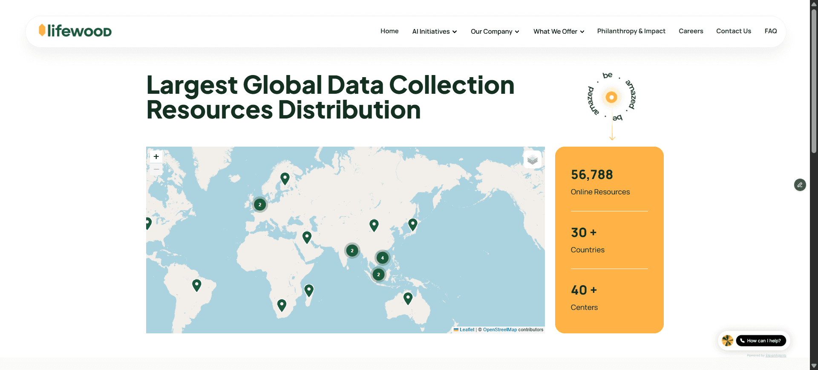This screenshot has height=370, width=818.
Task: Open the Southeast Asia cluster labeled 4
Action: tap(383, 258)
